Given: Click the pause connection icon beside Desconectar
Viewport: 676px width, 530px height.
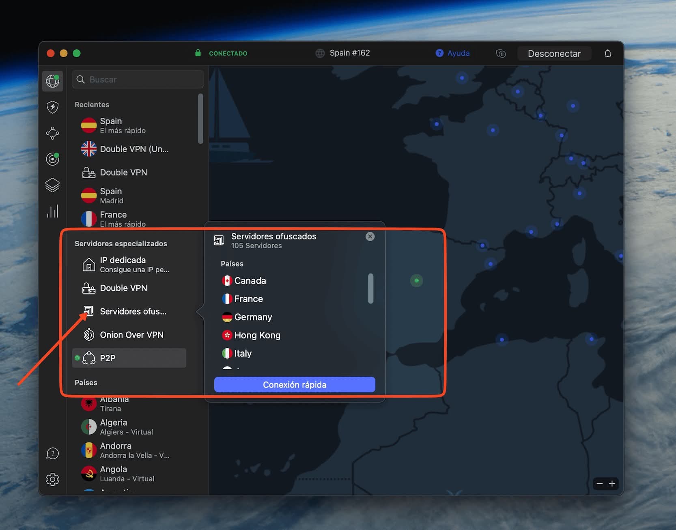Looking at the screenshot, I should click(x=501, y=53).
